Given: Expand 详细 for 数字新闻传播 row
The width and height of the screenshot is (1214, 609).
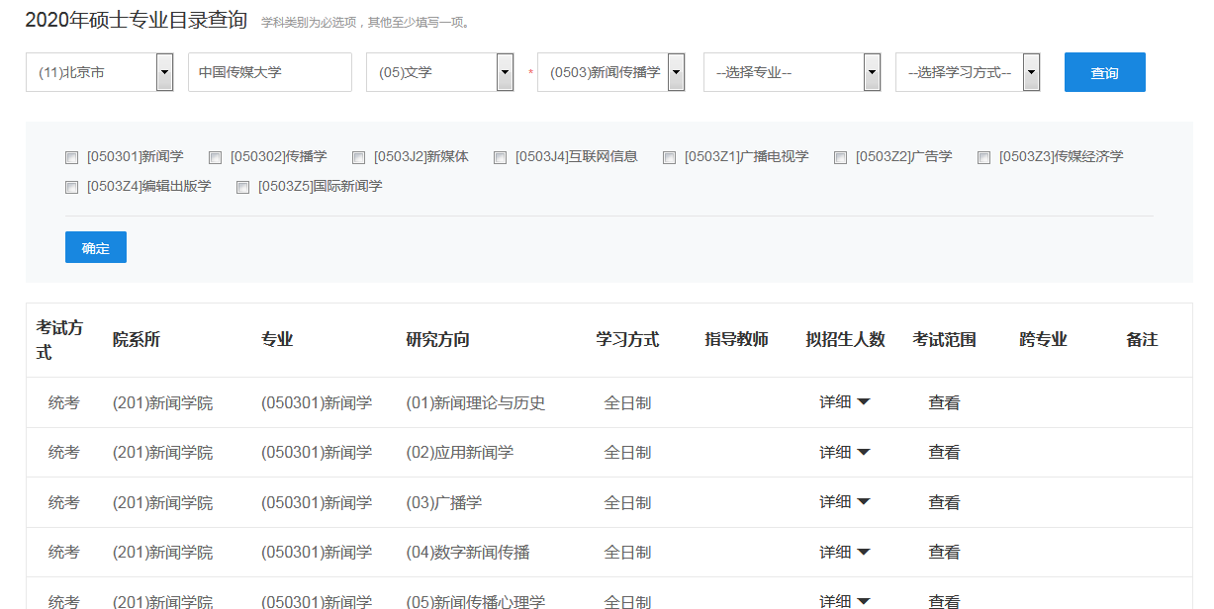Looking at the screenshot, I should coord(844,552).
